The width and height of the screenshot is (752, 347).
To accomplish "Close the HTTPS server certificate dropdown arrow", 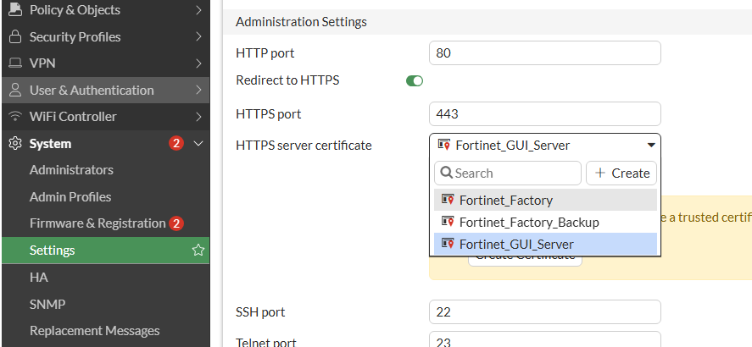I will [x=651, y=145].
